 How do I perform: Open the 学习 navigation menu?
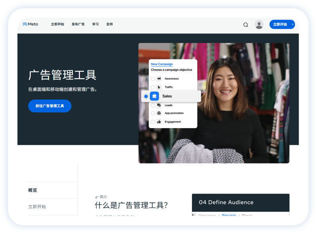(x=96, y=24)
